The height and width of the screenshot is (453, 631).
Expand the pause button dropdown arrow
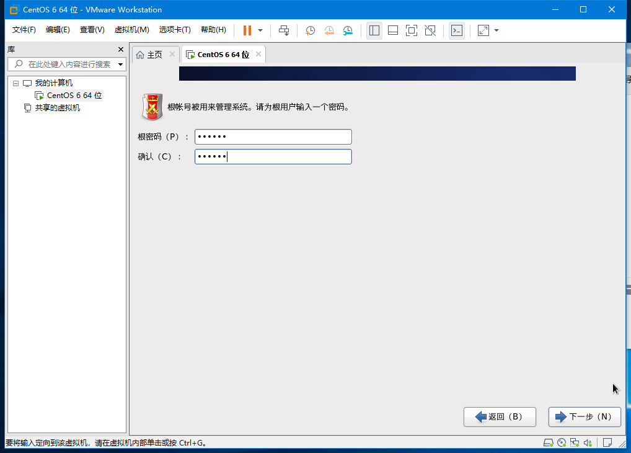point(260,30)
